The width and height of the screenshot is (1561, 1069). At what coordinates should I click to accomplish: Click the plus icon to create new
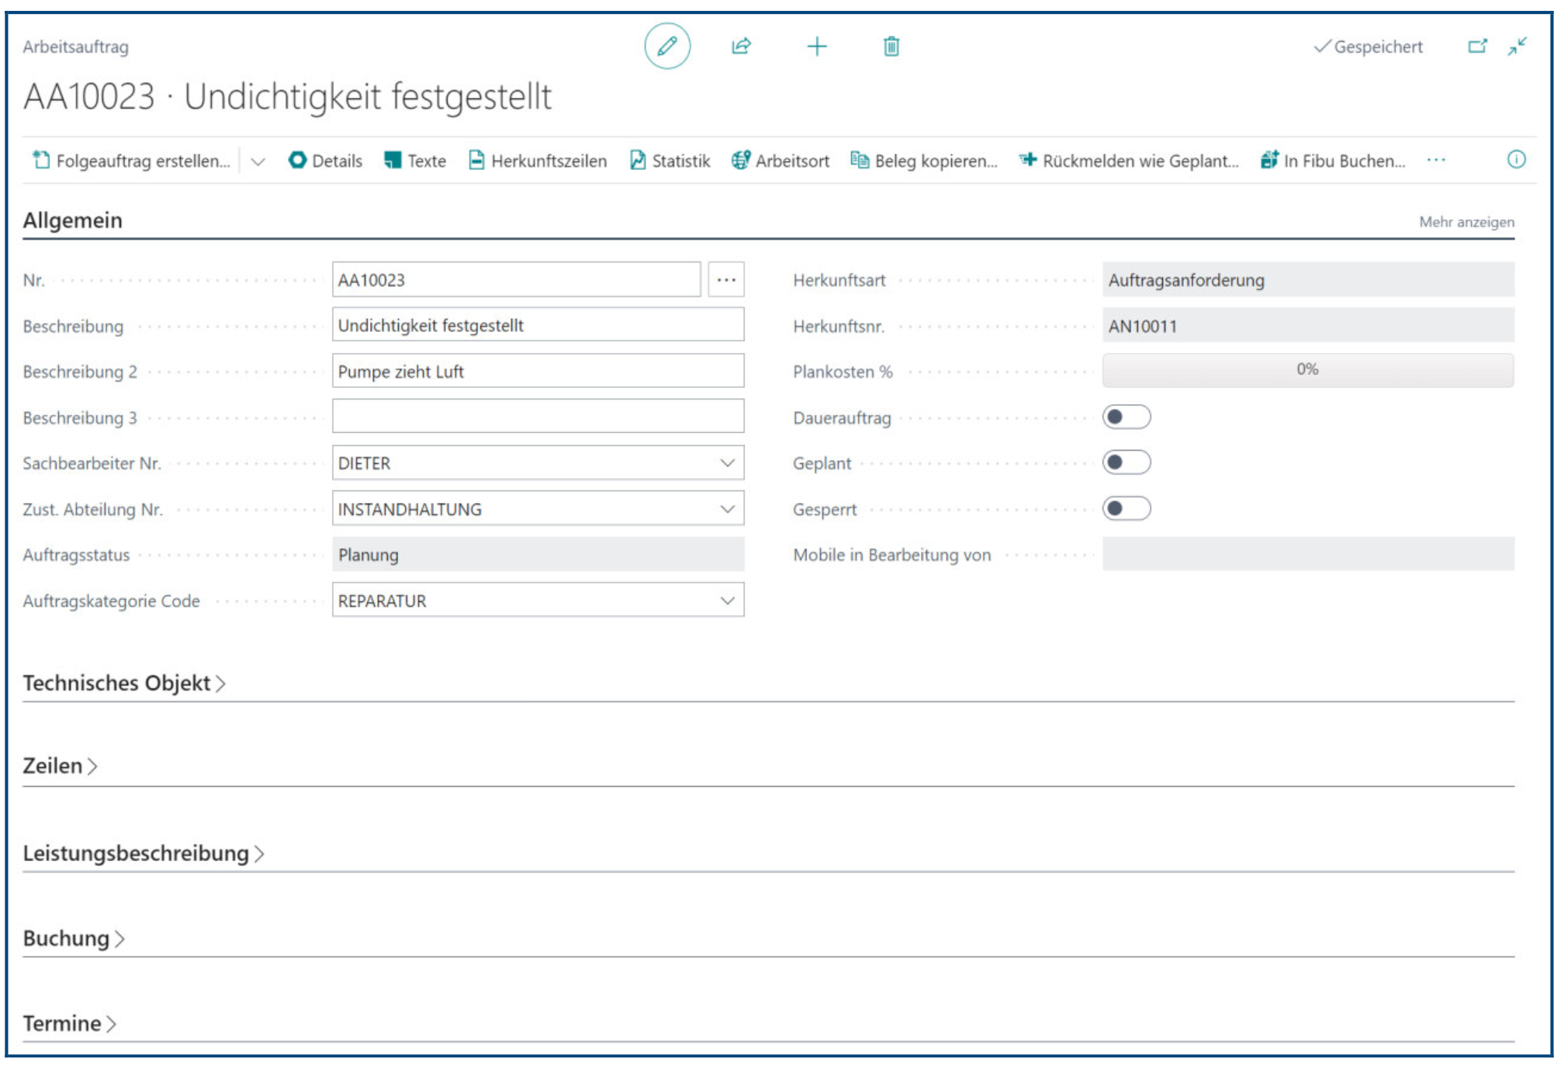816,47
